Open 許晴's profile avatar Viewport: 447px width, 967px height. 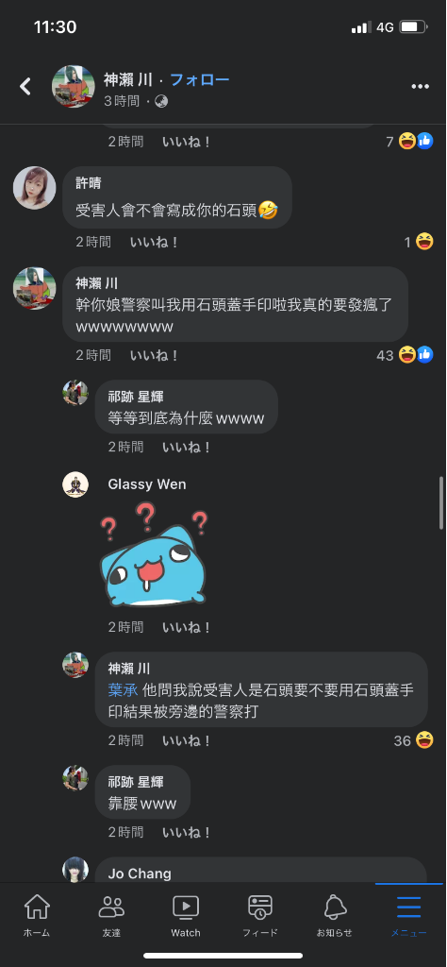click(35, 188)
